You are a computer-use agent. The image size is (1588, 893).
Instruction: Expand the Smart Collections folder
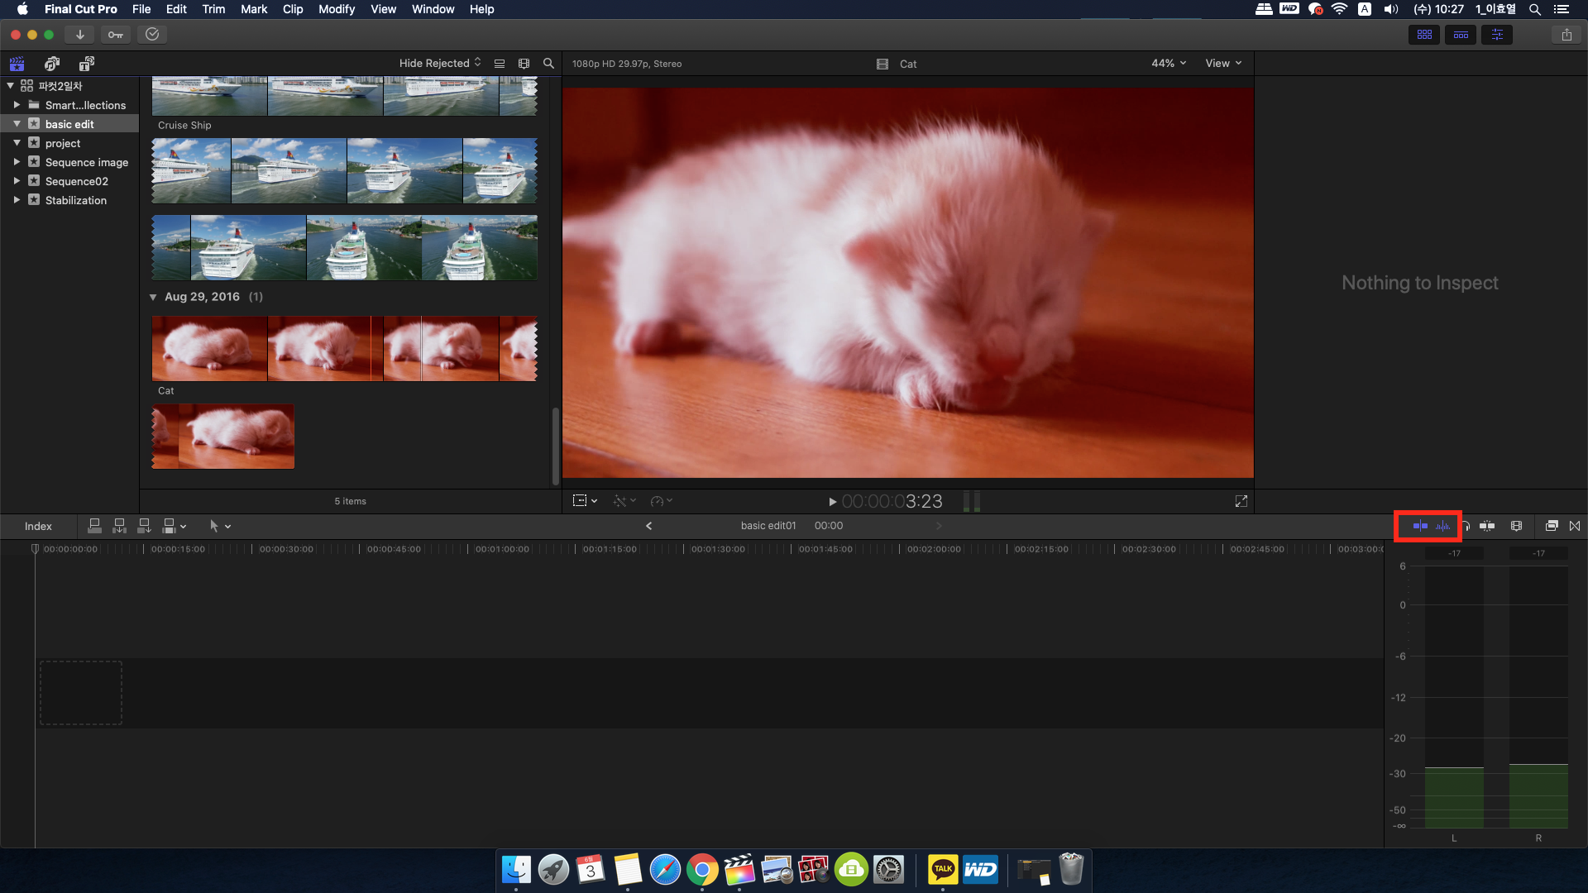[x=17, y=105]
